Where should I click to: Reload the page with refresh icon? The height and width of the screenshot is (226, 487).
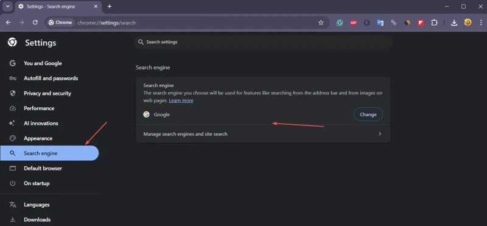coord(35,23)
